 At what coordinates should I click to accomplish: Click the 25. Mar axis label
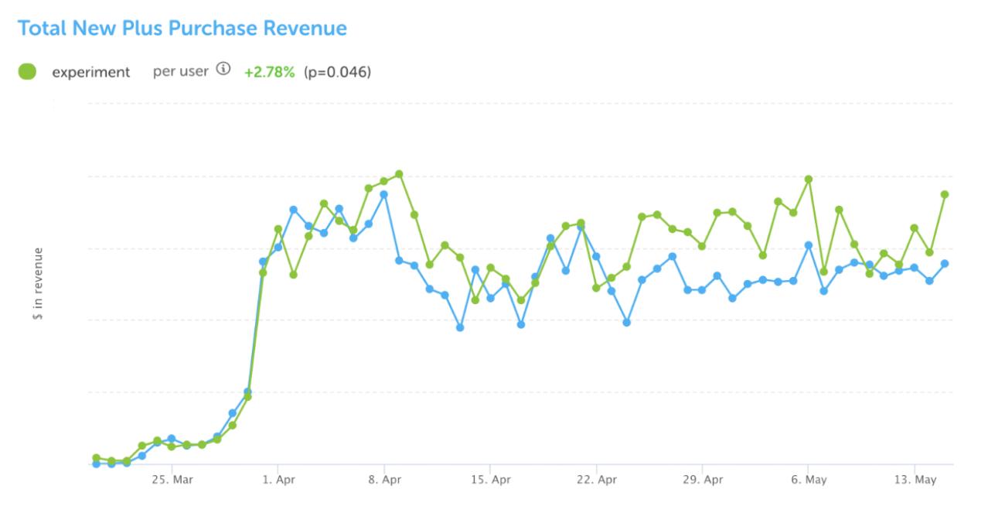[x=173, y=479]
